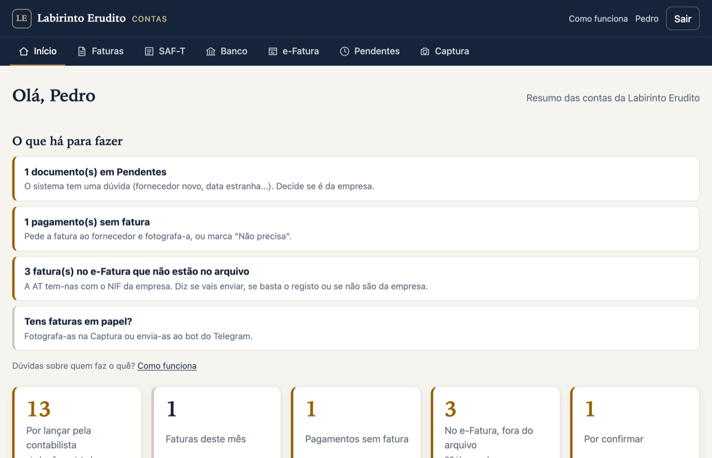
Task: Click the Pedro user name
Action: pyautogui.click(x=647, y=19)
